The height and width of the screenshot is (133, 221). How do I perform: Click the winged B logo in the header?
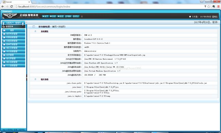pos(10,16)
